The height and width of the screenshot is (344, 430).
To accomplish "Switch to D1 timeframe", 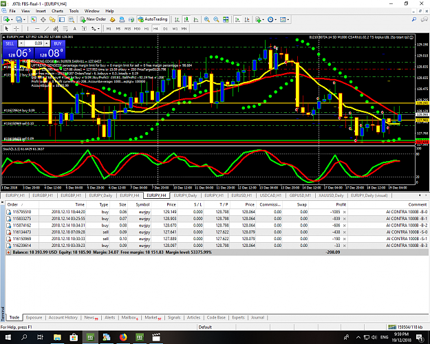I will pyautogui.click(x=165, y=28).
